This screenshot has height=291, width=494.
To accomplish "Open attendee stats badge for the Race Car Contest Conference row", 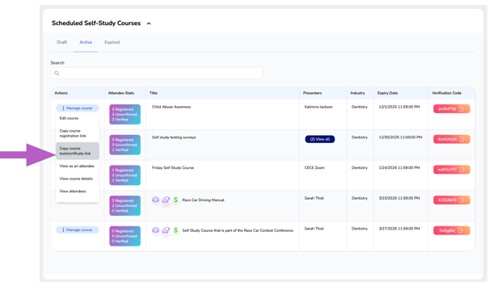I will tap(125, 236).
